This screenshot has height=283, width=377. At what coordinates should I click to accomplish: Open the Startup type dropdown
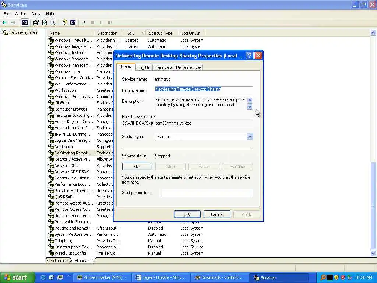250,137
